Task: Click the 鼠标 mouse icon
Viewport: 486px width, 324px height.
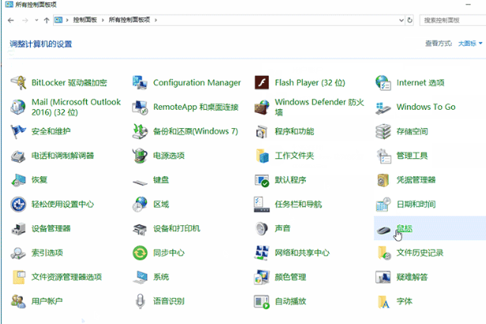Action: pos(383,230)
